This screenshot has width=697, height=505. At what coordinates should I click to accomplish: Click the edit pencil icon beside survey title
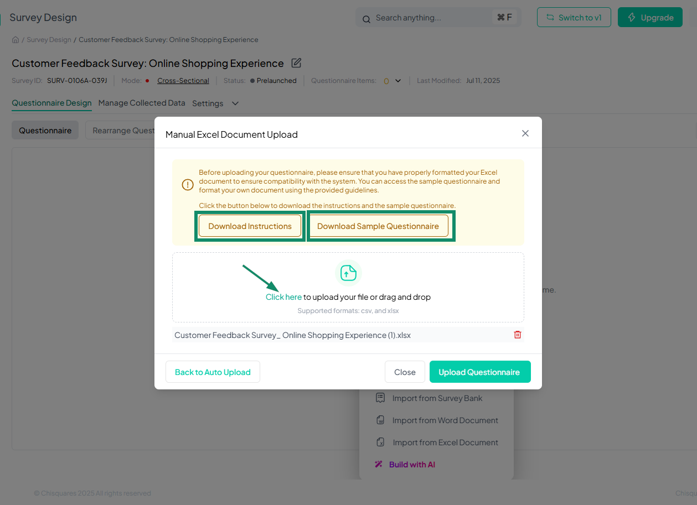pos(296,63)
